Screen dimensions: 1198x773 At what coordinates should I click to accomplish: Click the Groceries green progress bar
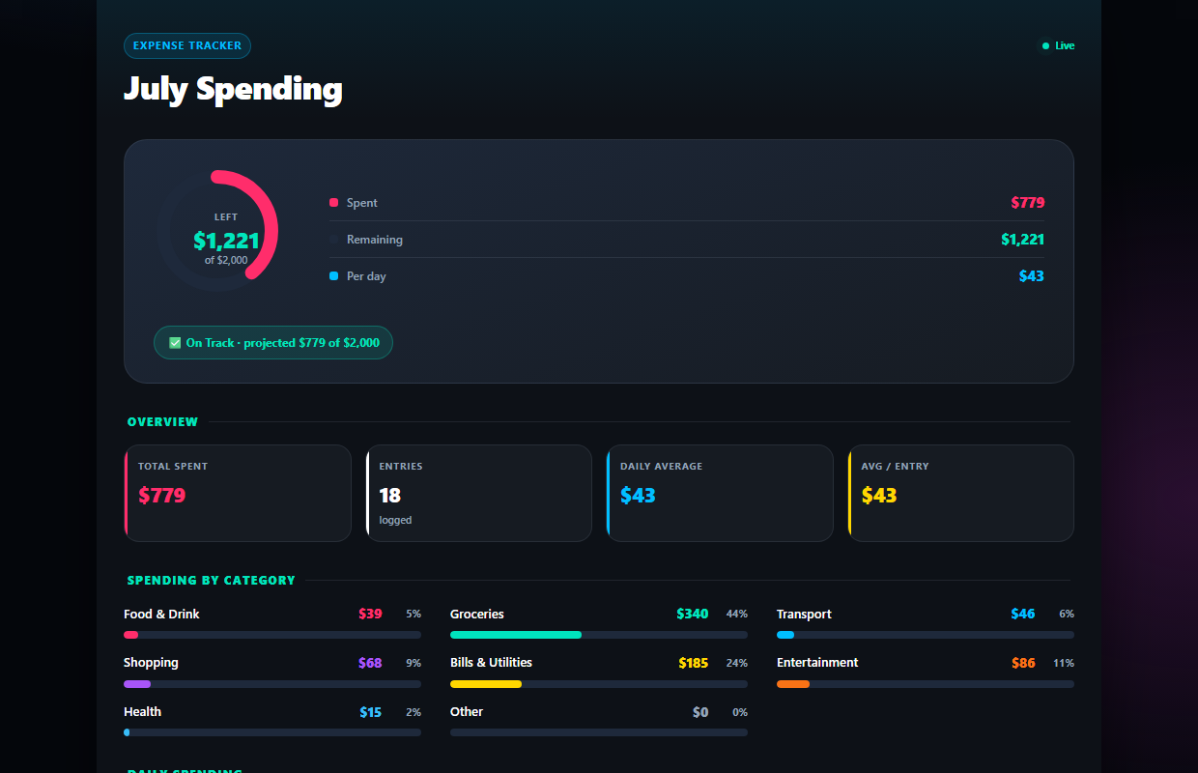point(516,635)
